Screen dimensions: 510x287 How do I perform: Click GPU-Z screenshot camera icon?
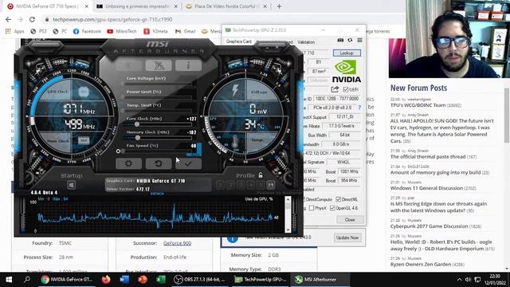click(x=340, y=40)
